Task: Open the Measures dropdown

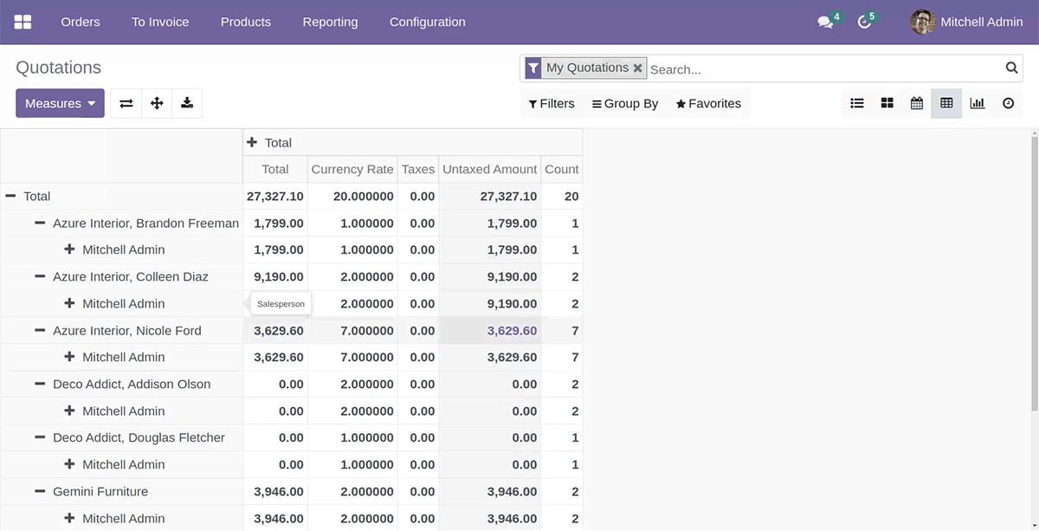Action: pos(60,103)
